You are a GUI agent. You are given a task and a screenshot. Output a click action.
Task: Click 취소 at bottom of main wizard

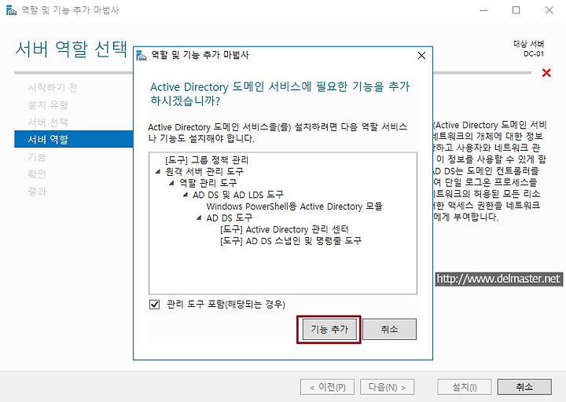524,387
